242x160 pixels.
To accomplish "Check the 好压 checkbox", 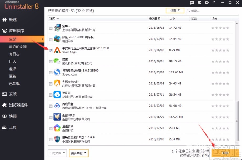I will pyautogui.click(x=51, y=39).
